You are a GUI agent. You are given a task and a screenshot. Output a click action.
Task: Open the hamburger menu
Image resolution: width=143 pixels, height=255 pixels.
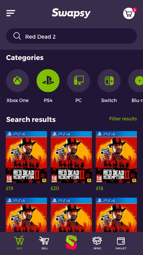[11, 13]
